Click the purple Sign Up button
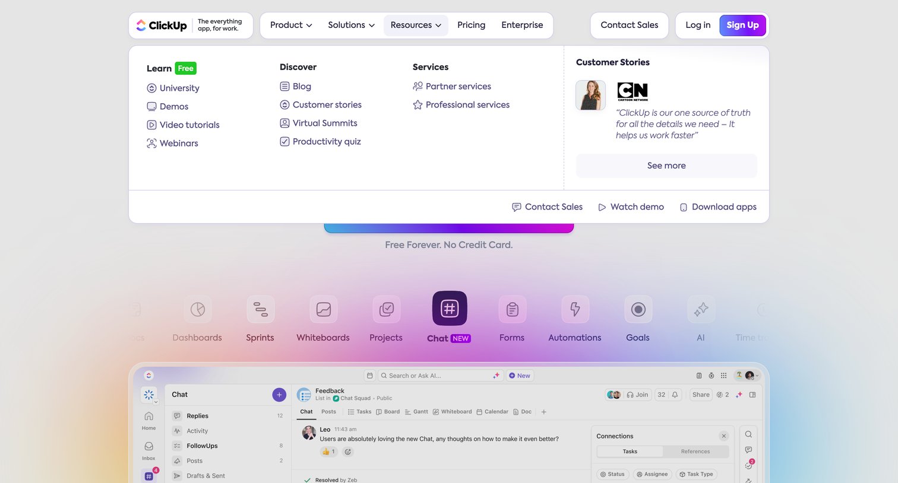This screenshot has width=898, height=483. (742, 25)
